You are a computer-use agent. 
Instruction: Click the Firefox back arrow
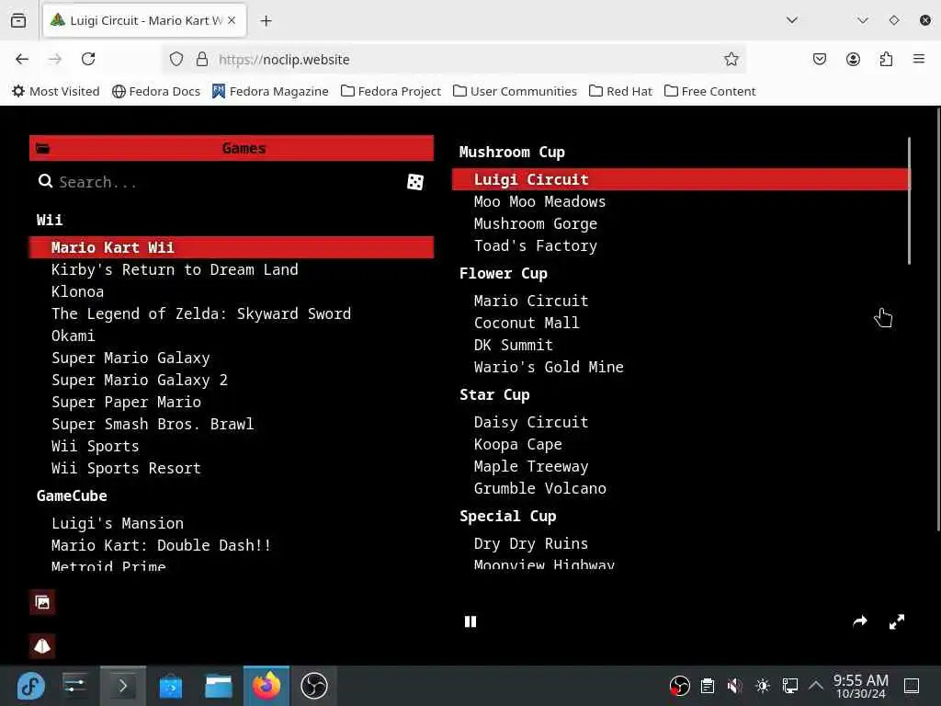(x=22, y=59)
